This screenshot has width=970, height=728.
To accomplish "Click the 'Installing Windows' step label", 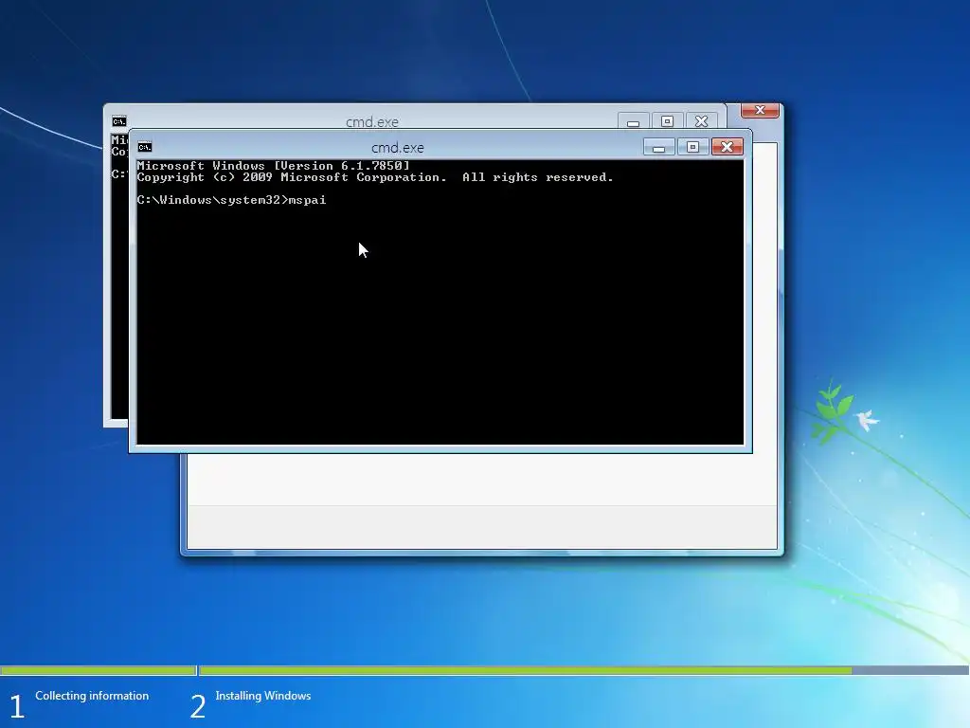I will [x=263, y=696].
